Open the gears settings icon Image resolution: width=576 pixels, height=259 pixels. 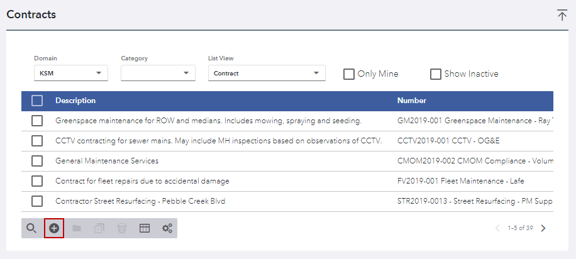[x=167, y=228]
